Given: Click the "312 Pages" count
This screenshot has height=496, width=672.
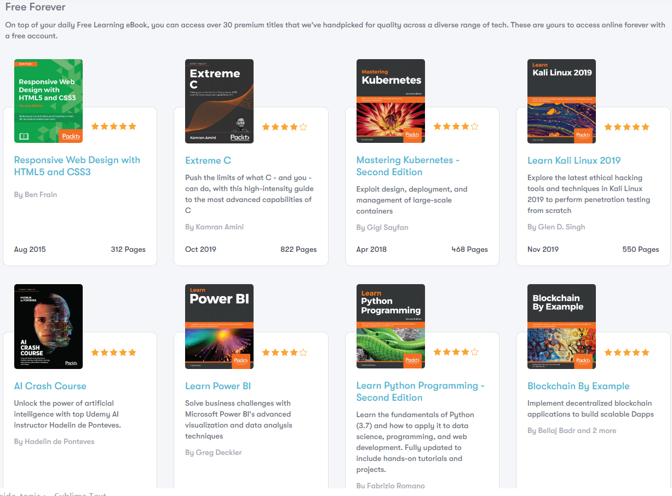Looking at the screenshot, I should click(128, 249).
